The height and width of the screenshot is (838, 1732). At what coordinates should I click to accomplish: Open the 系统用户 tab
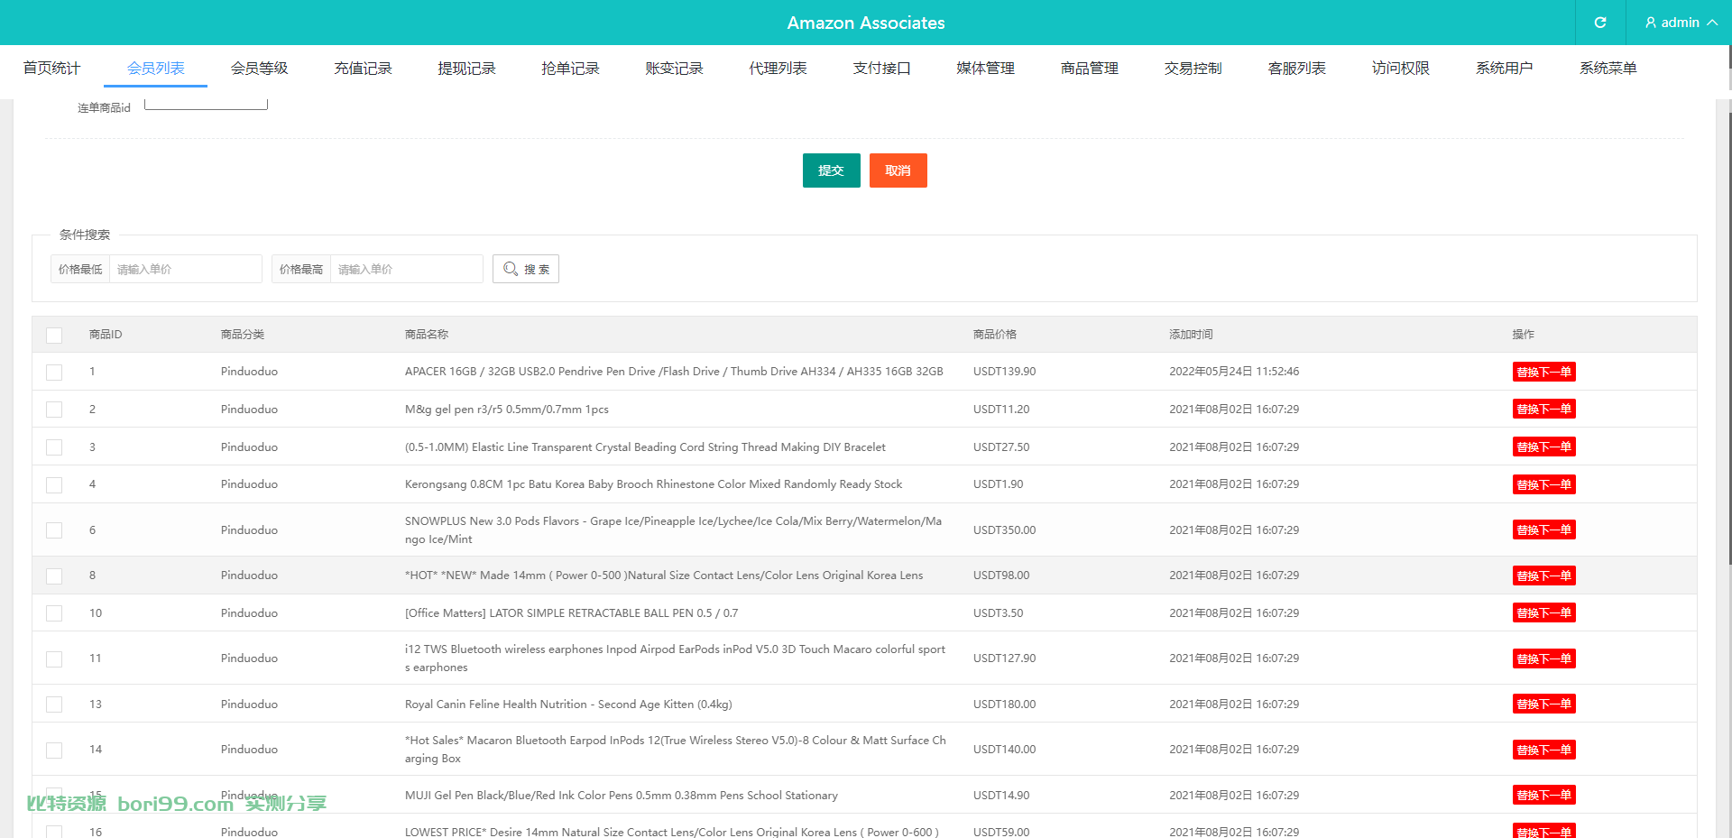(1504, 68)
